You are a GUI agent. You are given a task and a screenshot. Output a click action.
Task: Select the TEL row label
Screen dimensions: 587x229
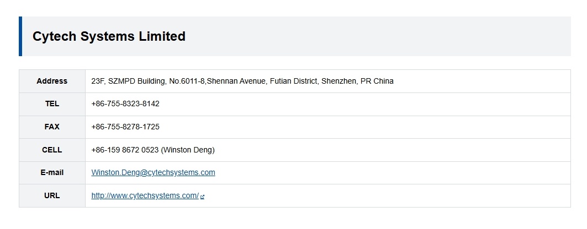[x=52, y=103]
